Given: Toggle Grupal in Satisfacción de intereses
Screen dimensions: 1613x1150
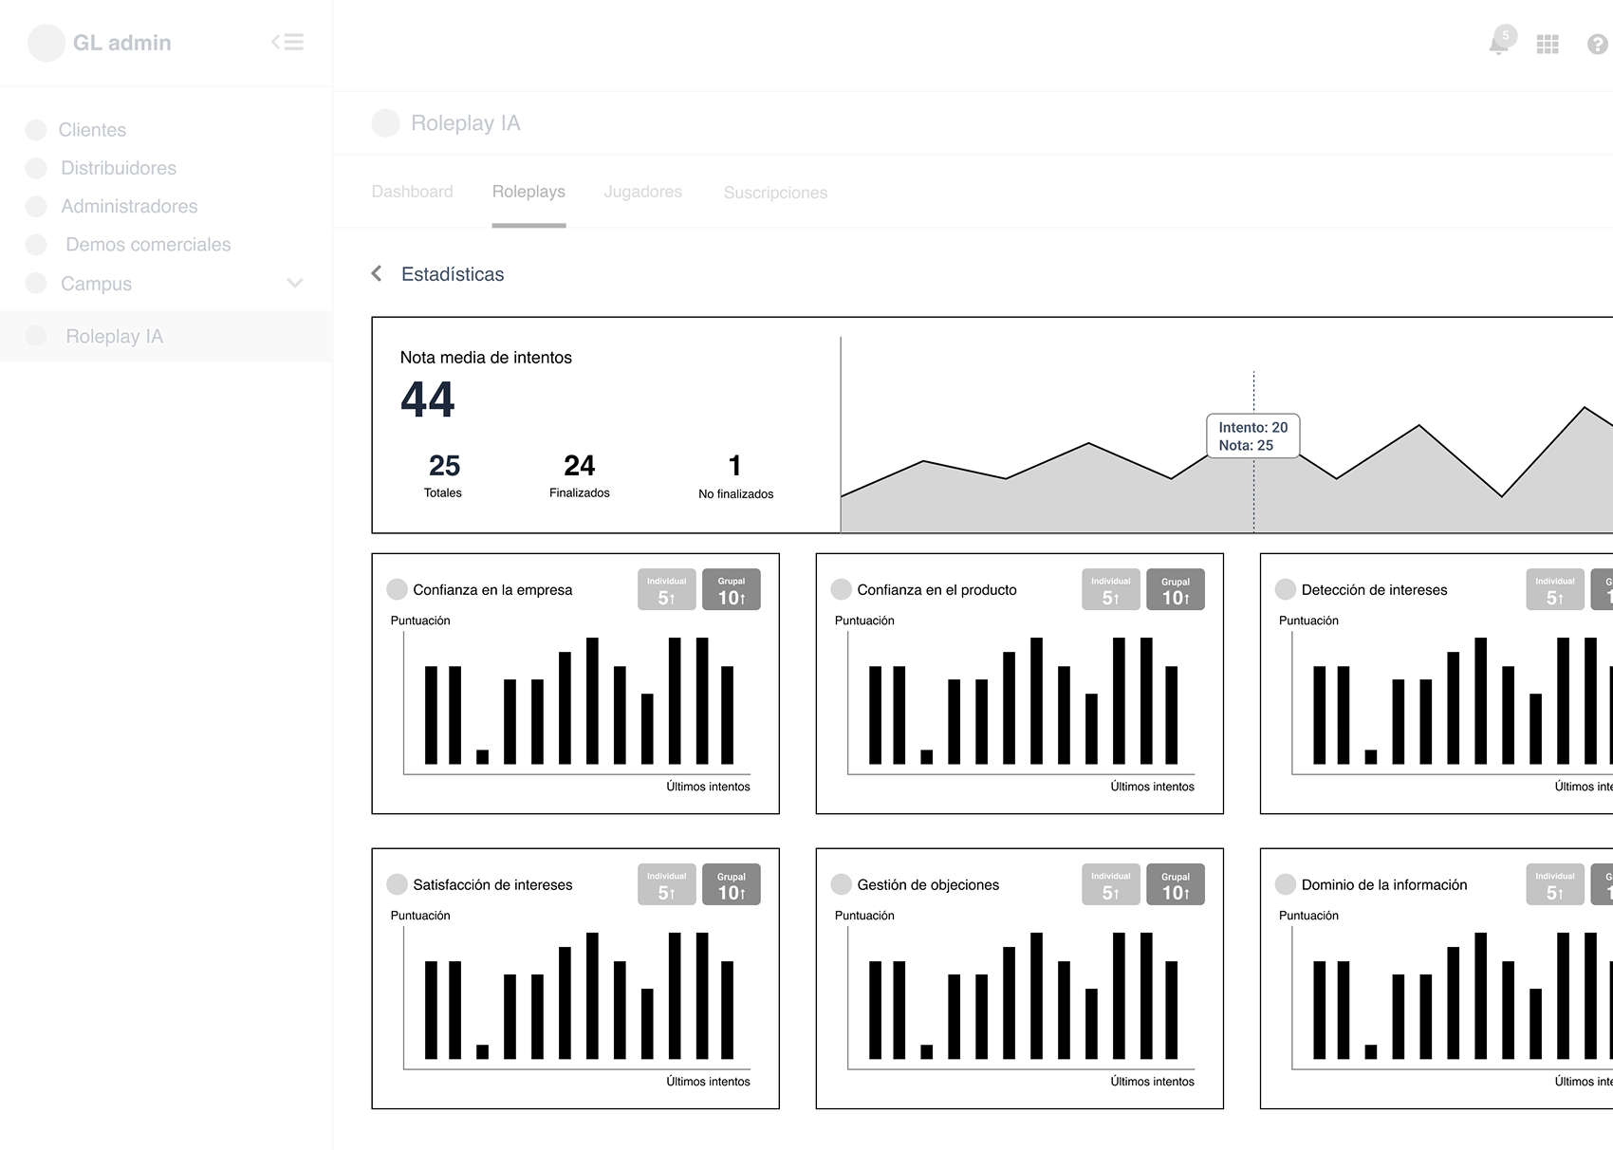Looking at the screenshot, I should pyautogui.click(x=732, y=884).
